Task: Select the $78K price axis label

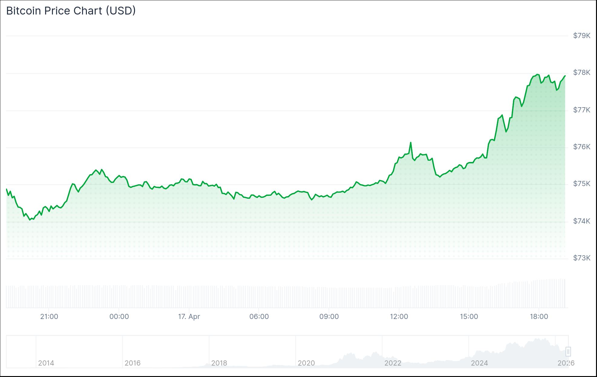Action: pos(581,72)
